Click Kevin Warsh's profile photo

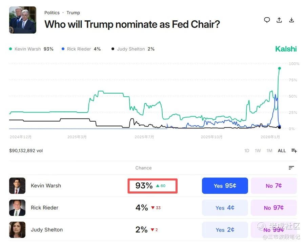17,186
